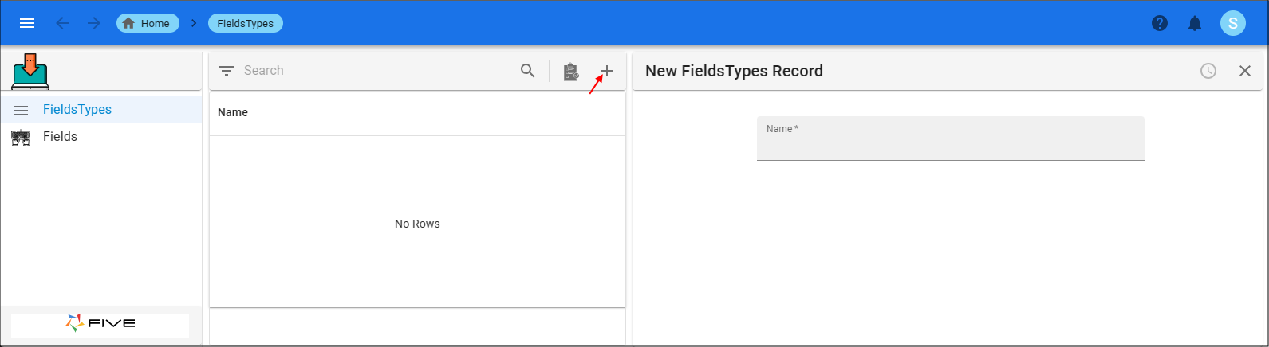Screen dimensions: 1269x347
Task: Click the forward navigation arrow
Action: [x=94, y=23]
